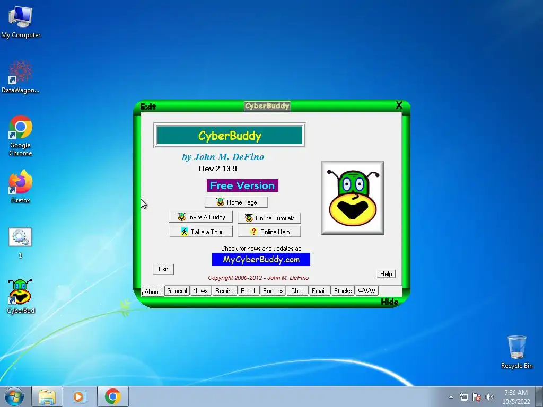Switch to Chrome in the taskbar

113,396
